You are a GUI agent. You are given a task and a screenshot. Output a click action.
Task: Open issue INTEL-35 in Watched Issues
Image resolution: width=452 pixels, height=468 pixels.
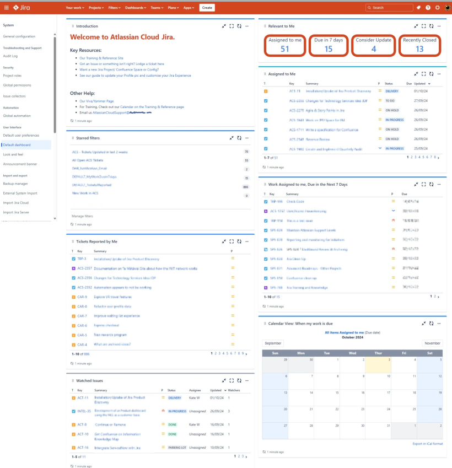click(x=84, y=411)
